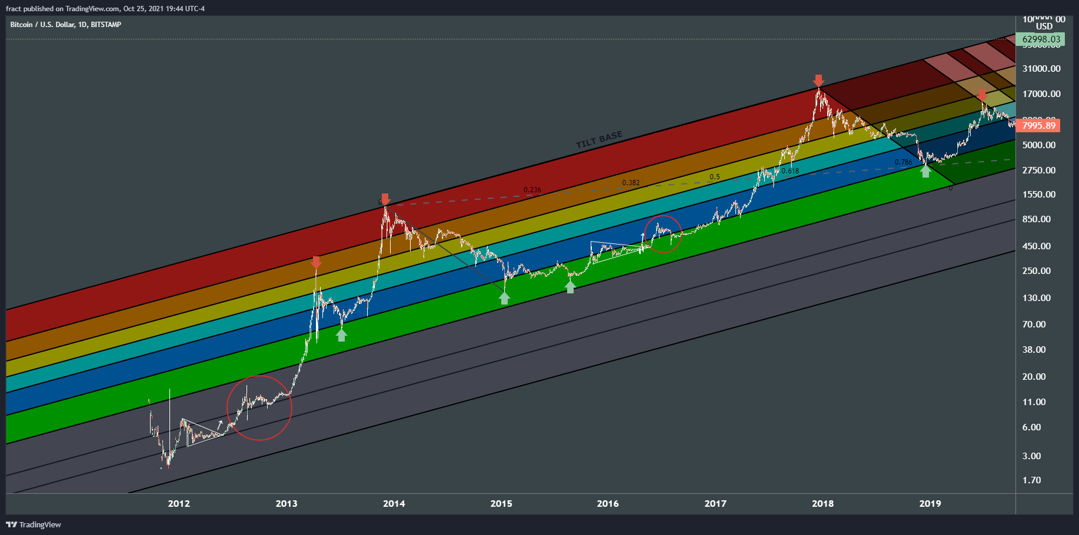Viewport: 1079px width, 535px height.
Task: Click the 2019 year label on the time axis
Action: pos(930,503)
